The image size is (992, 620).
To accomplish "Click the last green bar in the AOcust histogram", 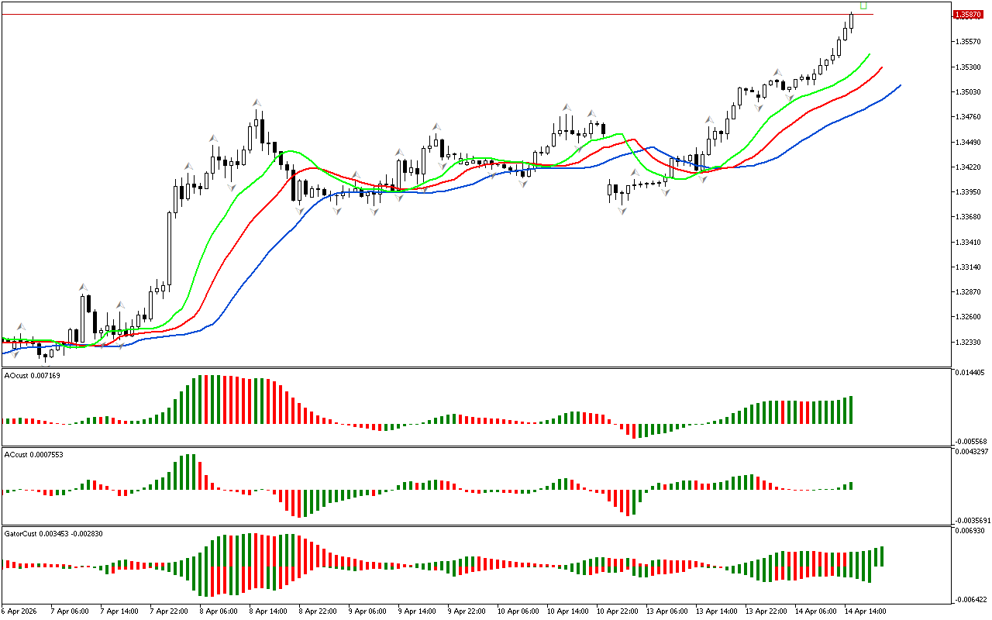I will coord(850,410).
